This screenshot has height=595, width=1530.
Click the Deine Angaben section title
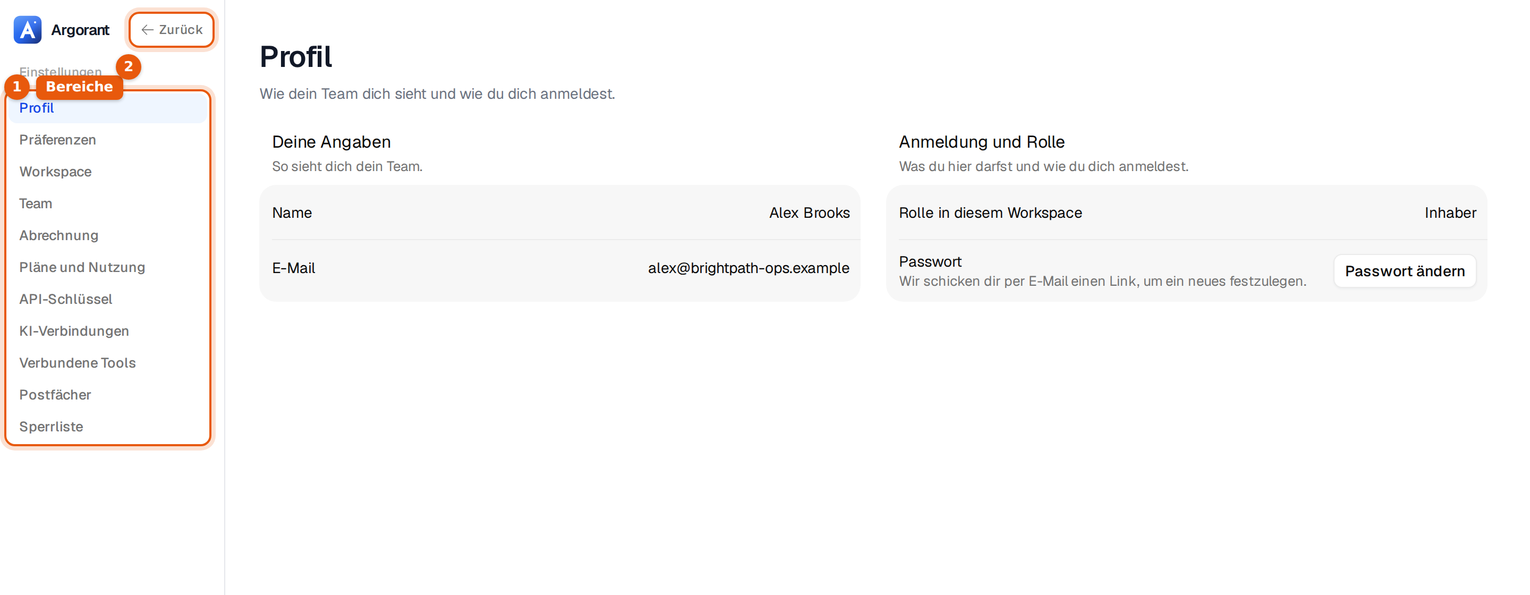331,142
